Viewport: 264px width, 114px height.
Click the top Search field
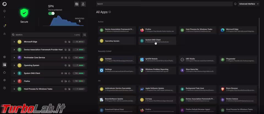(164, 4)
